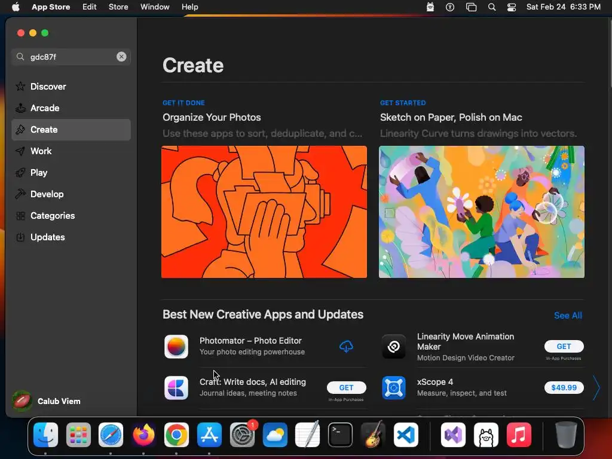The height and width of the screenshot is (459, 612).
Task: Open Spotlight search in menu bar
Action: [x=492, y=7]
